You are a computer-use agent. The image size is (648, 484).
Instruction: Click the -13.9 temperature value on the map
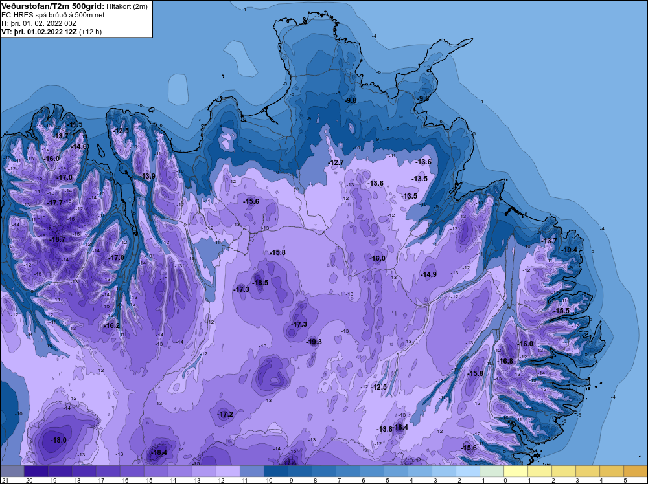tap(148, 176)
